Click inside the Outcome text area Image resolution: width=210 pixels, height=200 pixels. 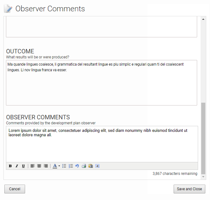(102, 83)
